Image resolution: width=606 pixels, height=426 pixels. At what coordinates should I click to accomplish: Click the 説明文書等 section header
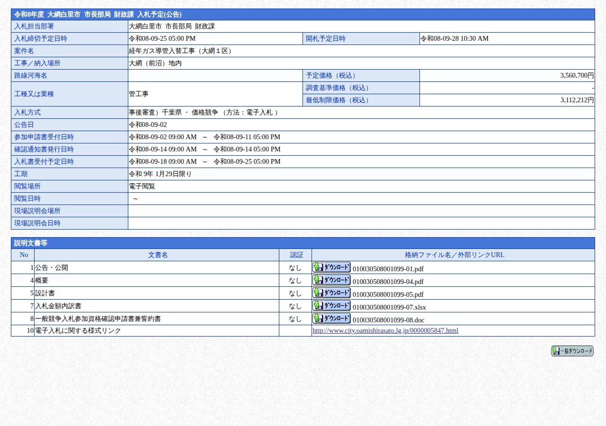pos(303,243)
